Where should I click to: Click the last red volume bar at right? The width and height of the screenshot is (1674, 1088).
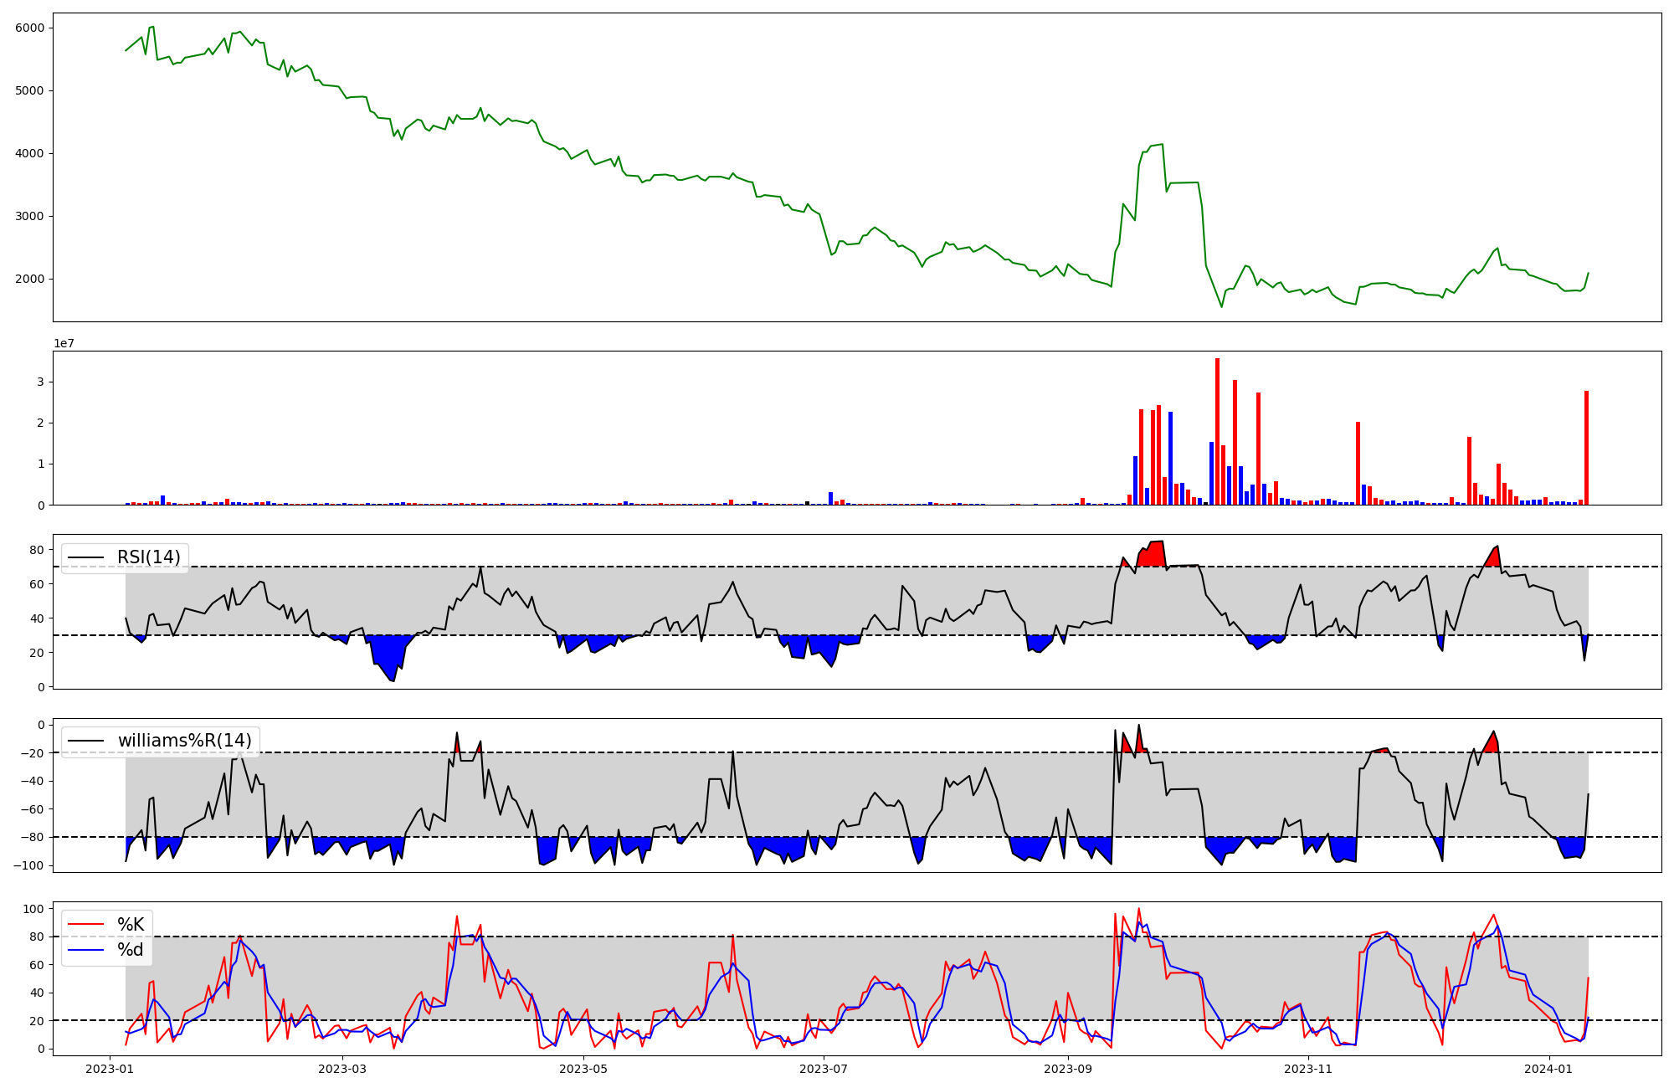coord(1586,448)
